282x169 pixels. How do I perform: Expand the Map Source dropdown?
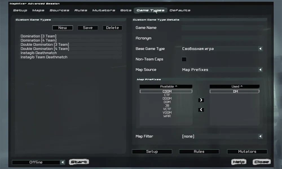[x=261, y=70]
